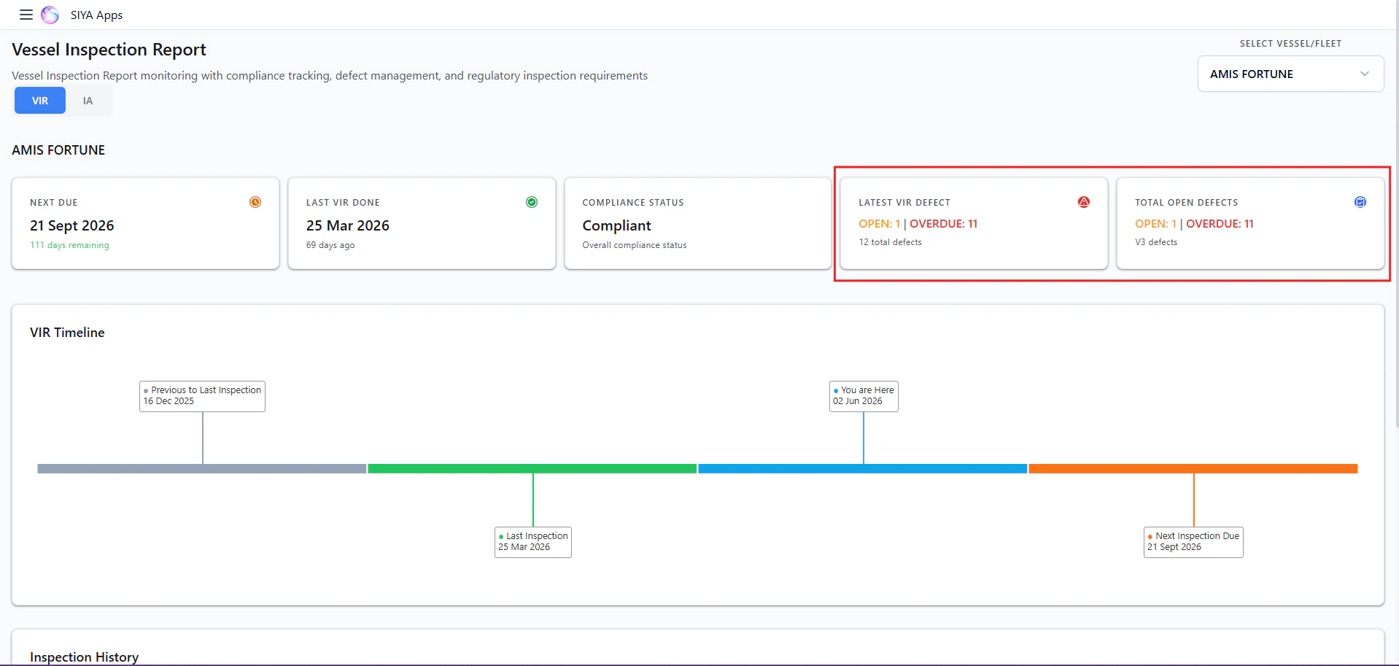Click the green check icon on Last VIR Done card
The height and width of the screenshot is (666, 1399).
pos(532,202)
